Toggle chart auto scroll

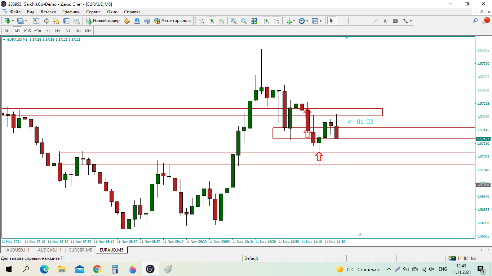[x=266, y=21]
